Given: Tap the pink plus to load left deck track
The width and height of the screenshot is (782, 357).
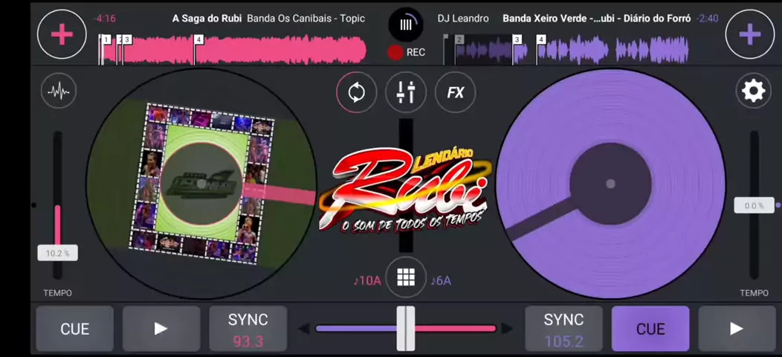Looking at the screenshot, I should coord(62,34).
